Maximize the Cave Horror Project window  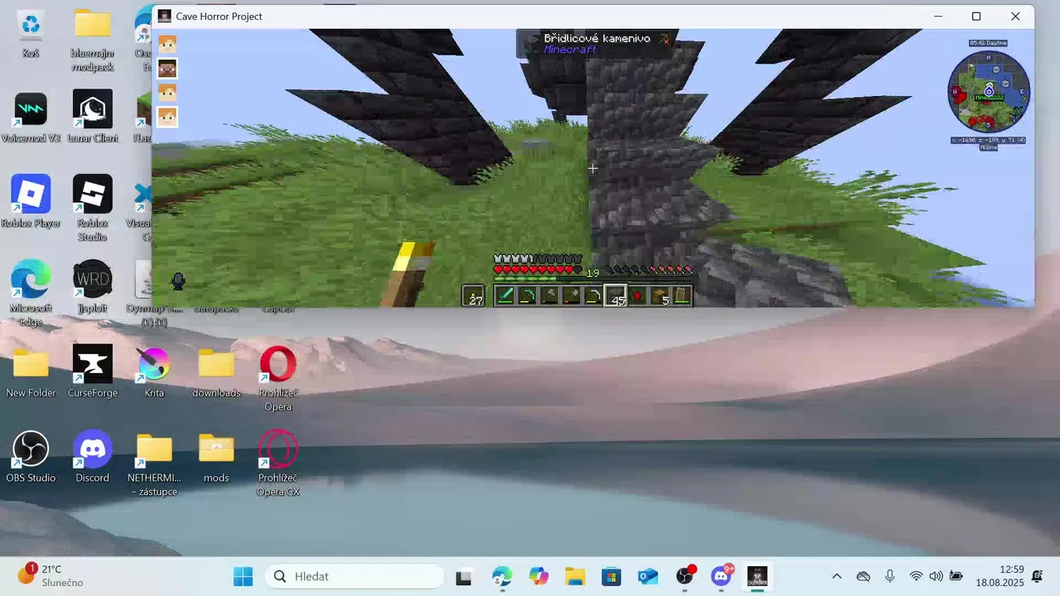(x=976, y=17)
